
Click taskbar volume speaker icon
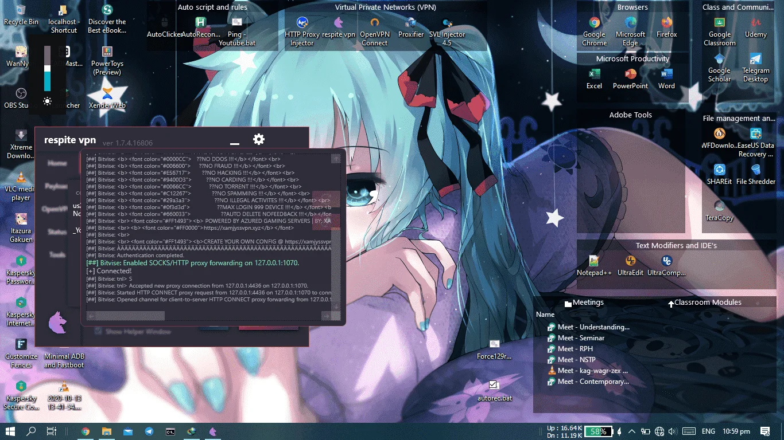673,431
